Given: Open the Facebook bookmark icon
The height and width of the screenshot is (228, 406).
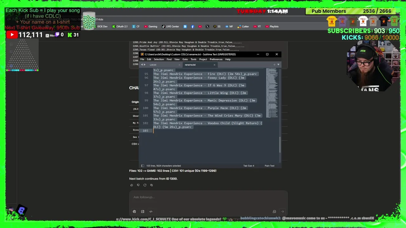Looking at the screenshot, I should pos(193,27).
